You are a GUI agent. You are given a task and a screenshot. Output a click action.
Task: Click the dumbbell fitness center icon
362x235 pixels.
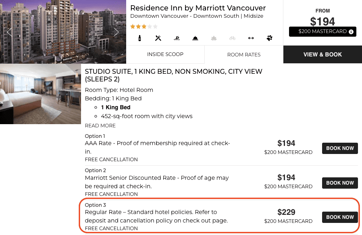coord(251,38)
